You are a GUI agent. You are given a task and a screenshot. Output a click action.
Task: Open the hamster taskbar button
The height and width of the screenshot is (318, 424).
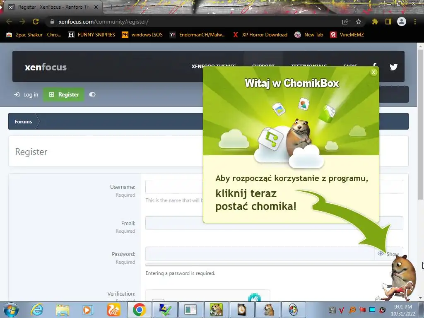(268, 310)
